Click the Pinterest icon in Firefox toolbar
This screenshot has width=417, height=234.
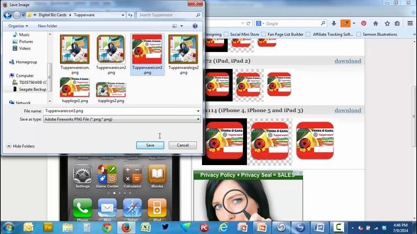click(364, 23)
